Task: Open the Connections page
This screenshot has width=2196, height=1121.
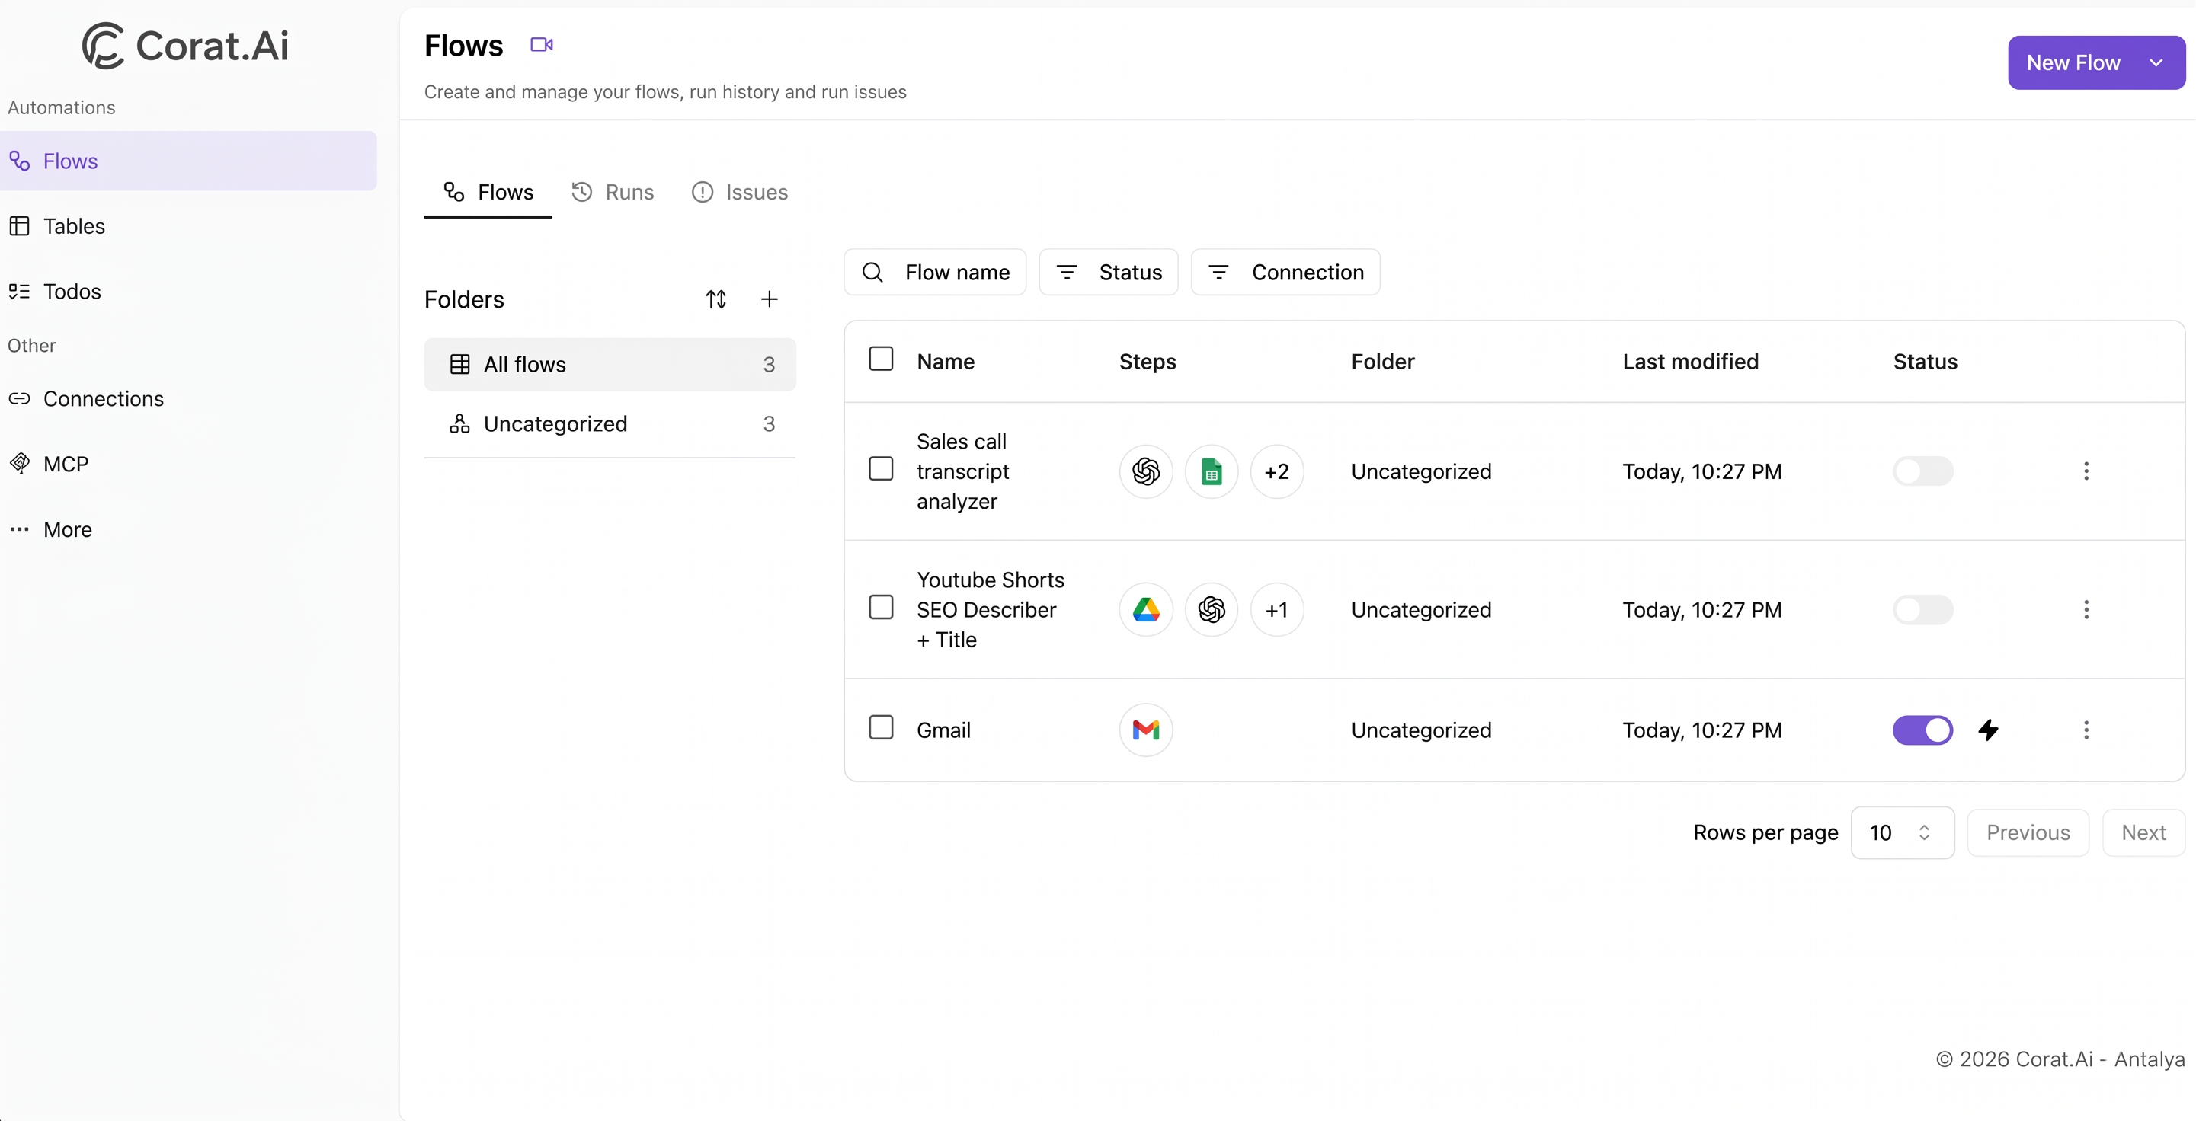Action: (103, 398)
